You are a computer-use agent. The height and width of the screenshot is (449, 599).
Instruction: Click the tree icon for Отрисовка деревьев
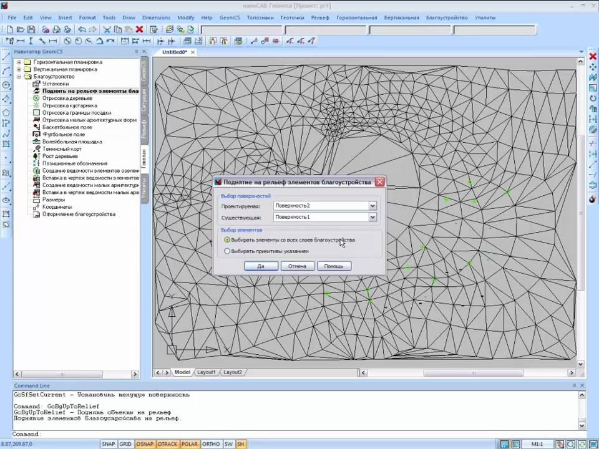pyautogui.click(x=37, y=98)
